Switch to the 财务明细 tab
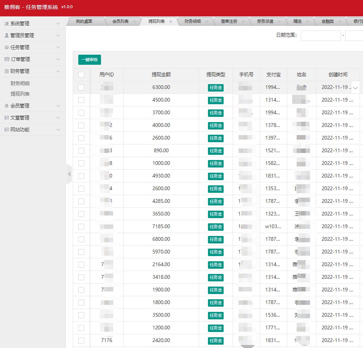Viewport: 363px width, 348px height. pyautogui.click(x=193, y=22)
